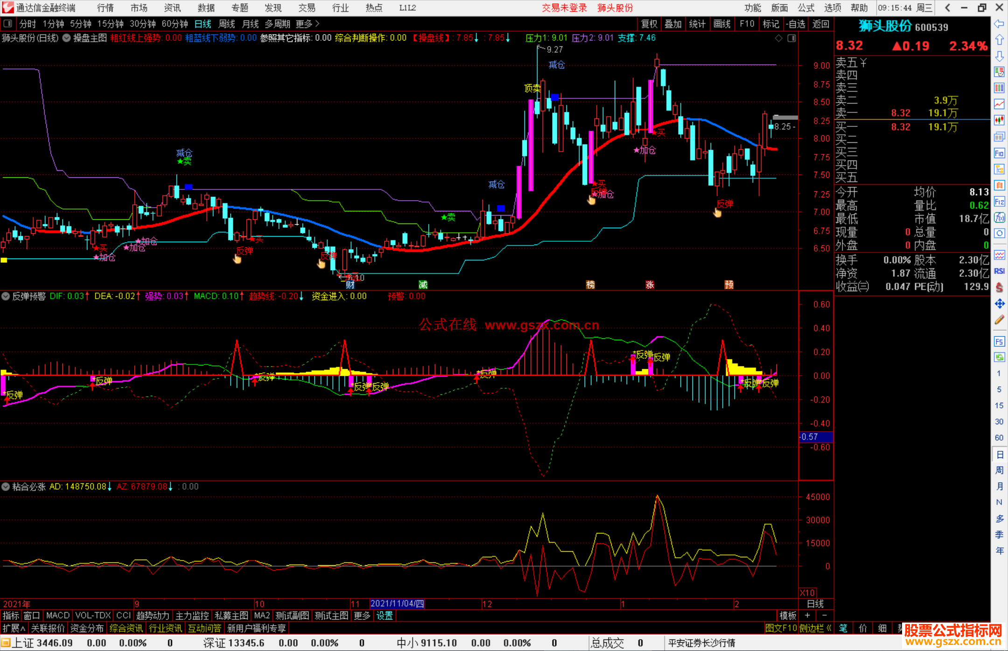Click the plus zoom control beside 模板
This screenshot has height=651, width=1008.
[x=807, y=616]
